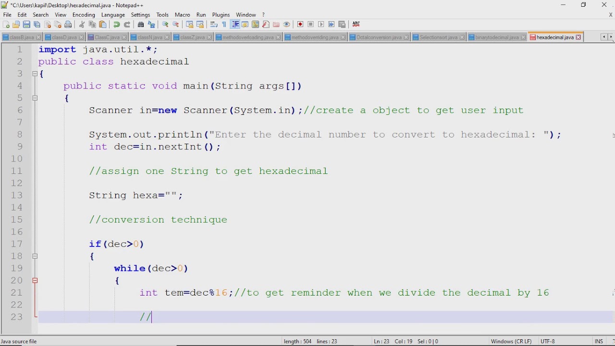Toggle word wrap in toolbar
The width and height of the screenshot is (615, 346).
214,25
